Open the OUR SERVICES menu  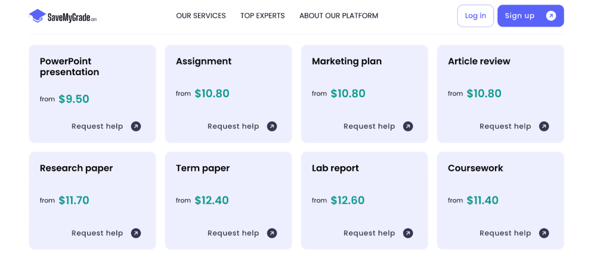[x=201, y=16]
